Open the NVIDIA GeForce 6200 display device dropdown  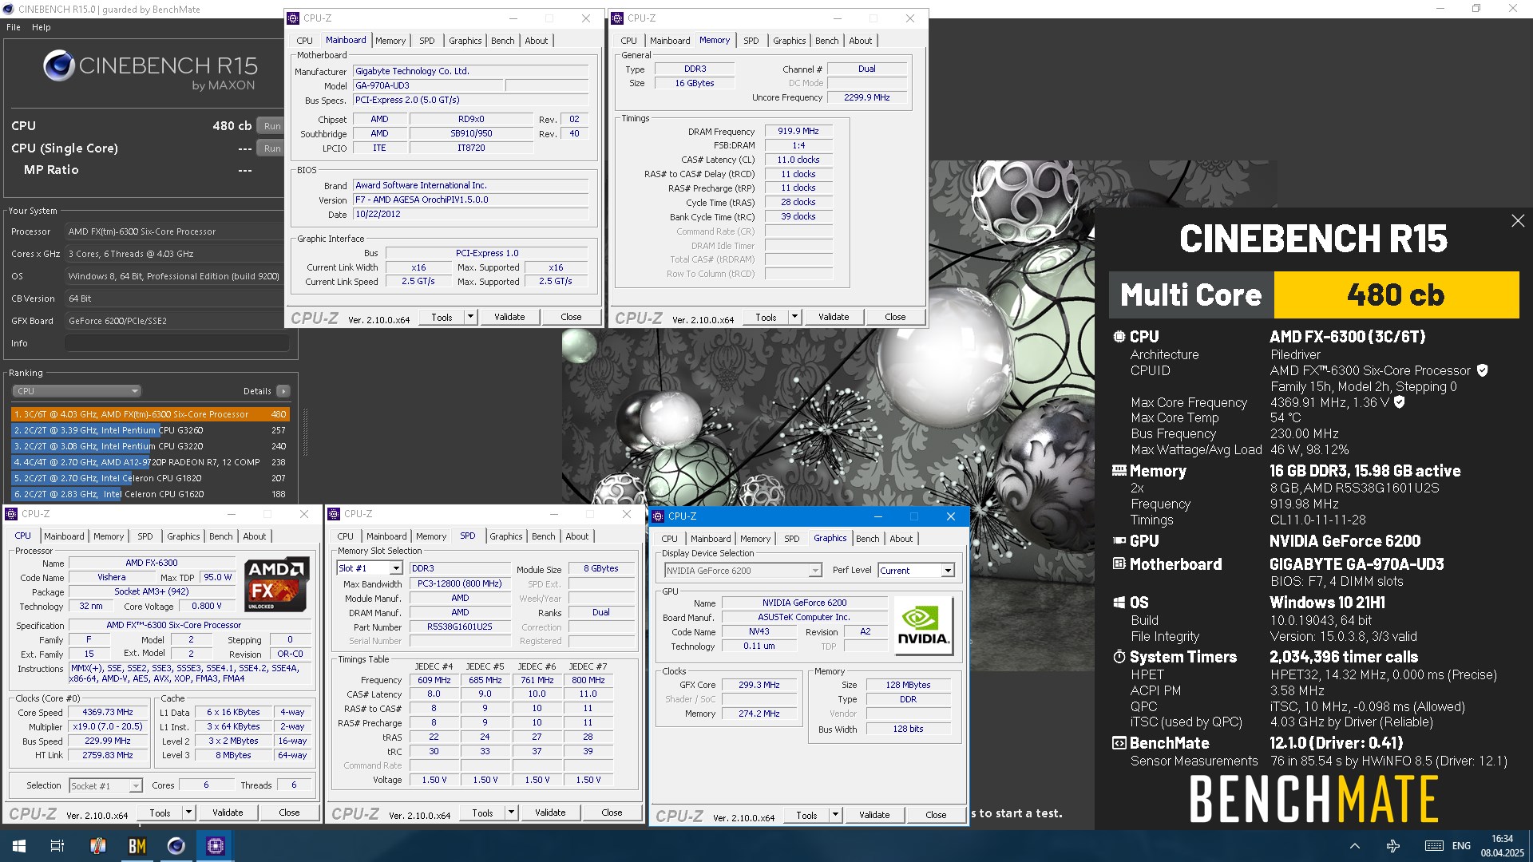click(x=743, y=571)
